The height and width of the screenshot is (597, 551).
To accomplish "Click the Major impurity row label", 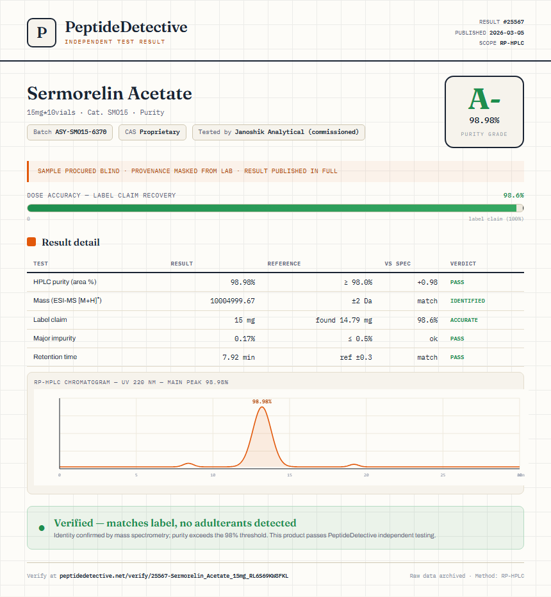I will (54, 338).
